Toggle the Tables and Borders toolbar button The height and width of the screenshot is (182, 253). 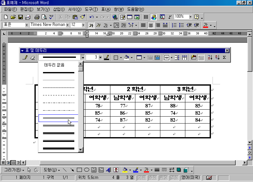click(x=122, y=17)
